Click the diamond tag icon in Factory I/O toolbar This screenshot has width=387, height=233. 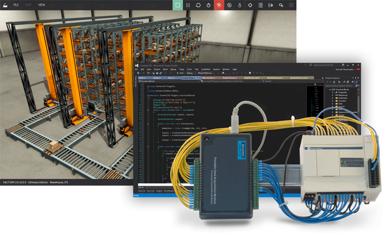click(x=250, y=5)
